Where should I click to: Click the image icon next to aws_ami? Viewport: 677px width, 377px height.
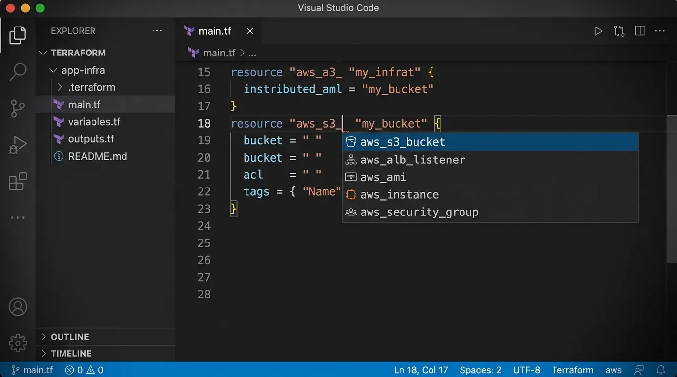coord(351,177)
